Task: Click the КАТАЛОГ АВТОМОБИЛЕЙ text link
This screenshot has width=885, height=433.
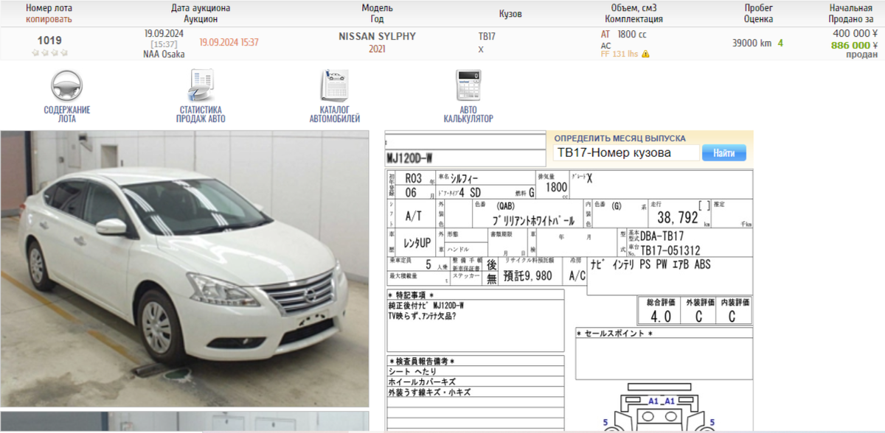Action: 335,114
